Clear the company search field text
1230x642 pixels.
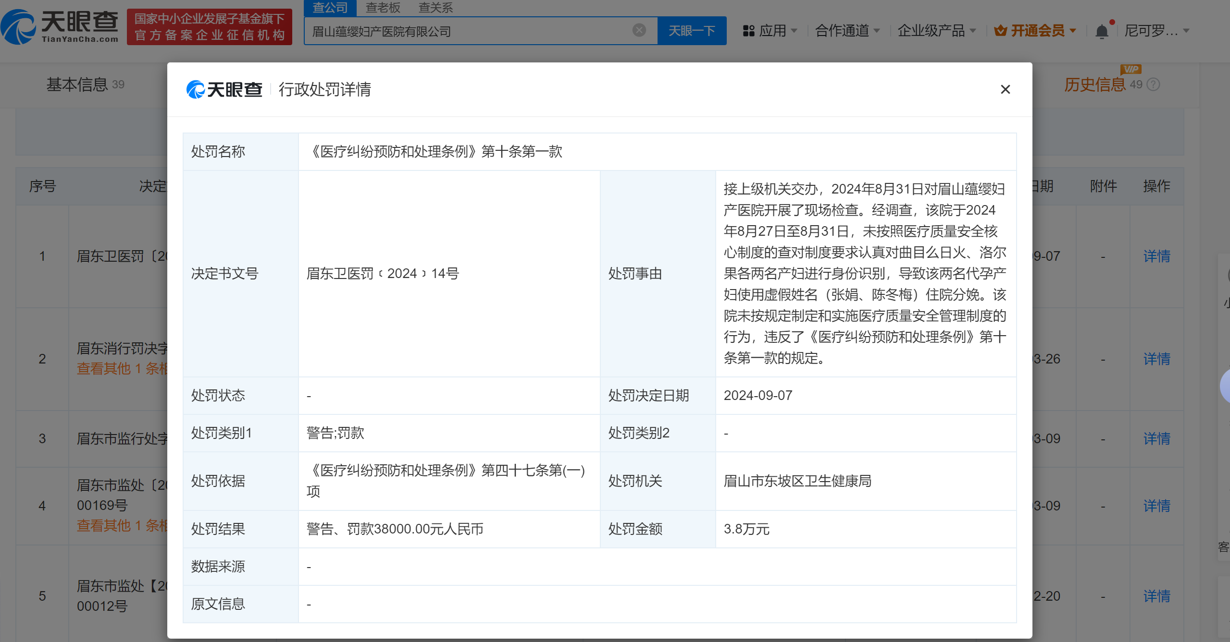639,31
